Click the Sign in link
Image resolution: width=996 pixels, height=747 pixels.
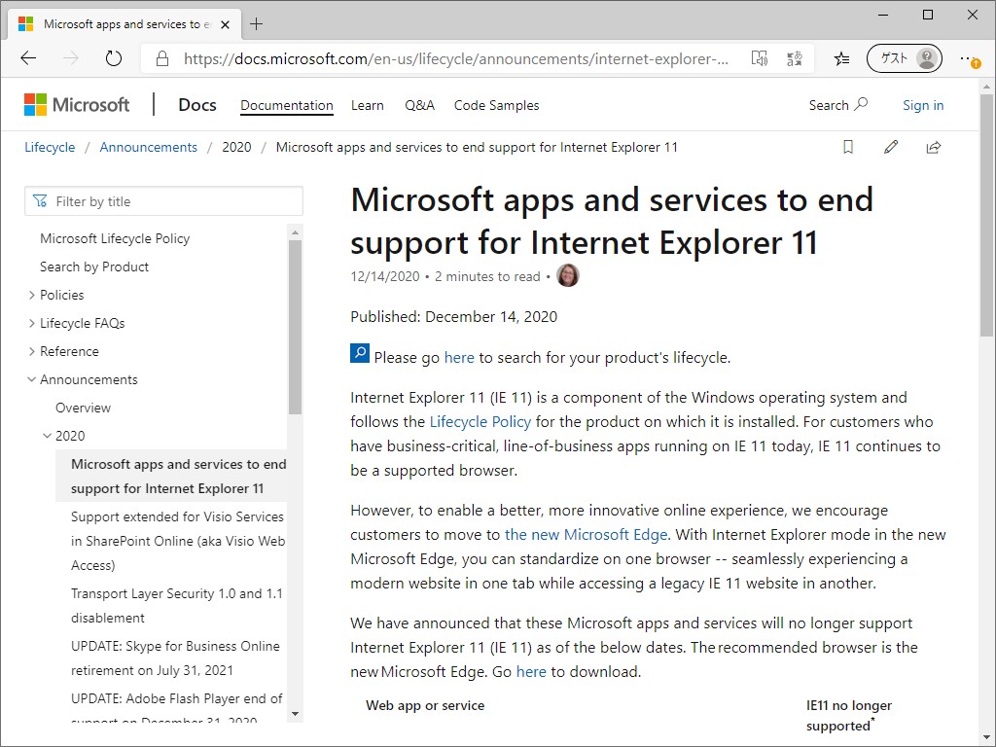tap(922, 105)
